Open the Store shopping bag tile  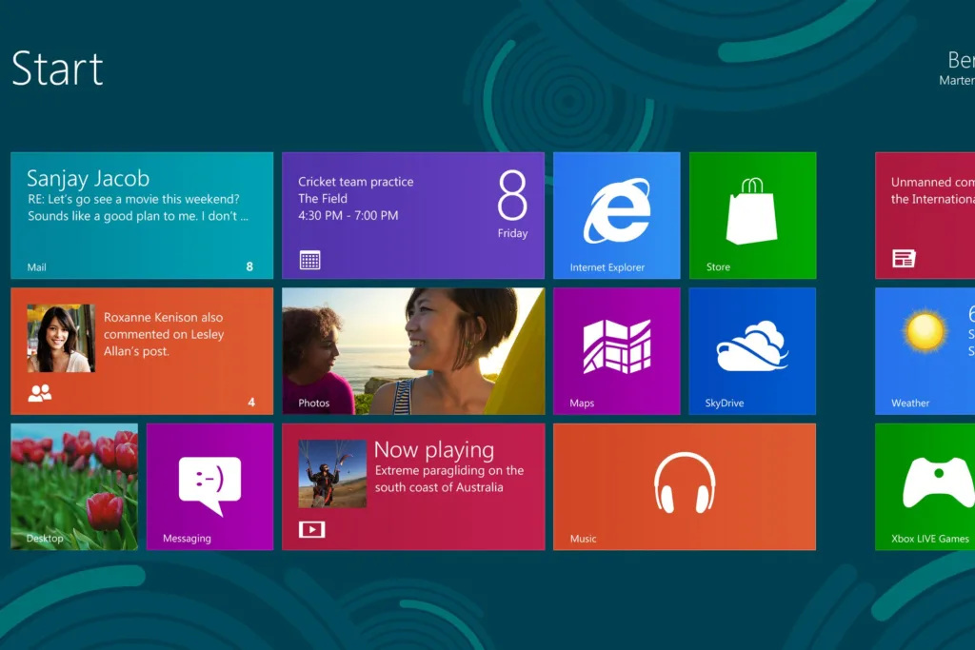pos(752,215)
